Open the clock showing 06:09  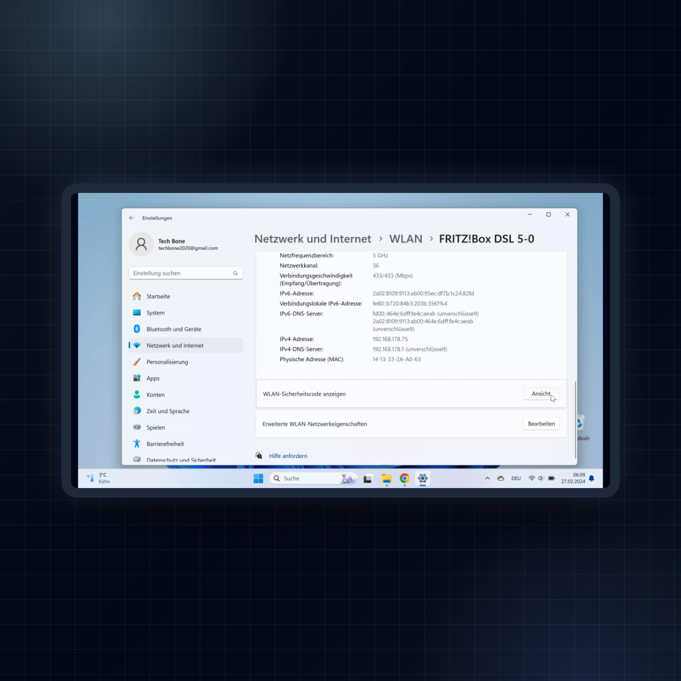(573, 478)
